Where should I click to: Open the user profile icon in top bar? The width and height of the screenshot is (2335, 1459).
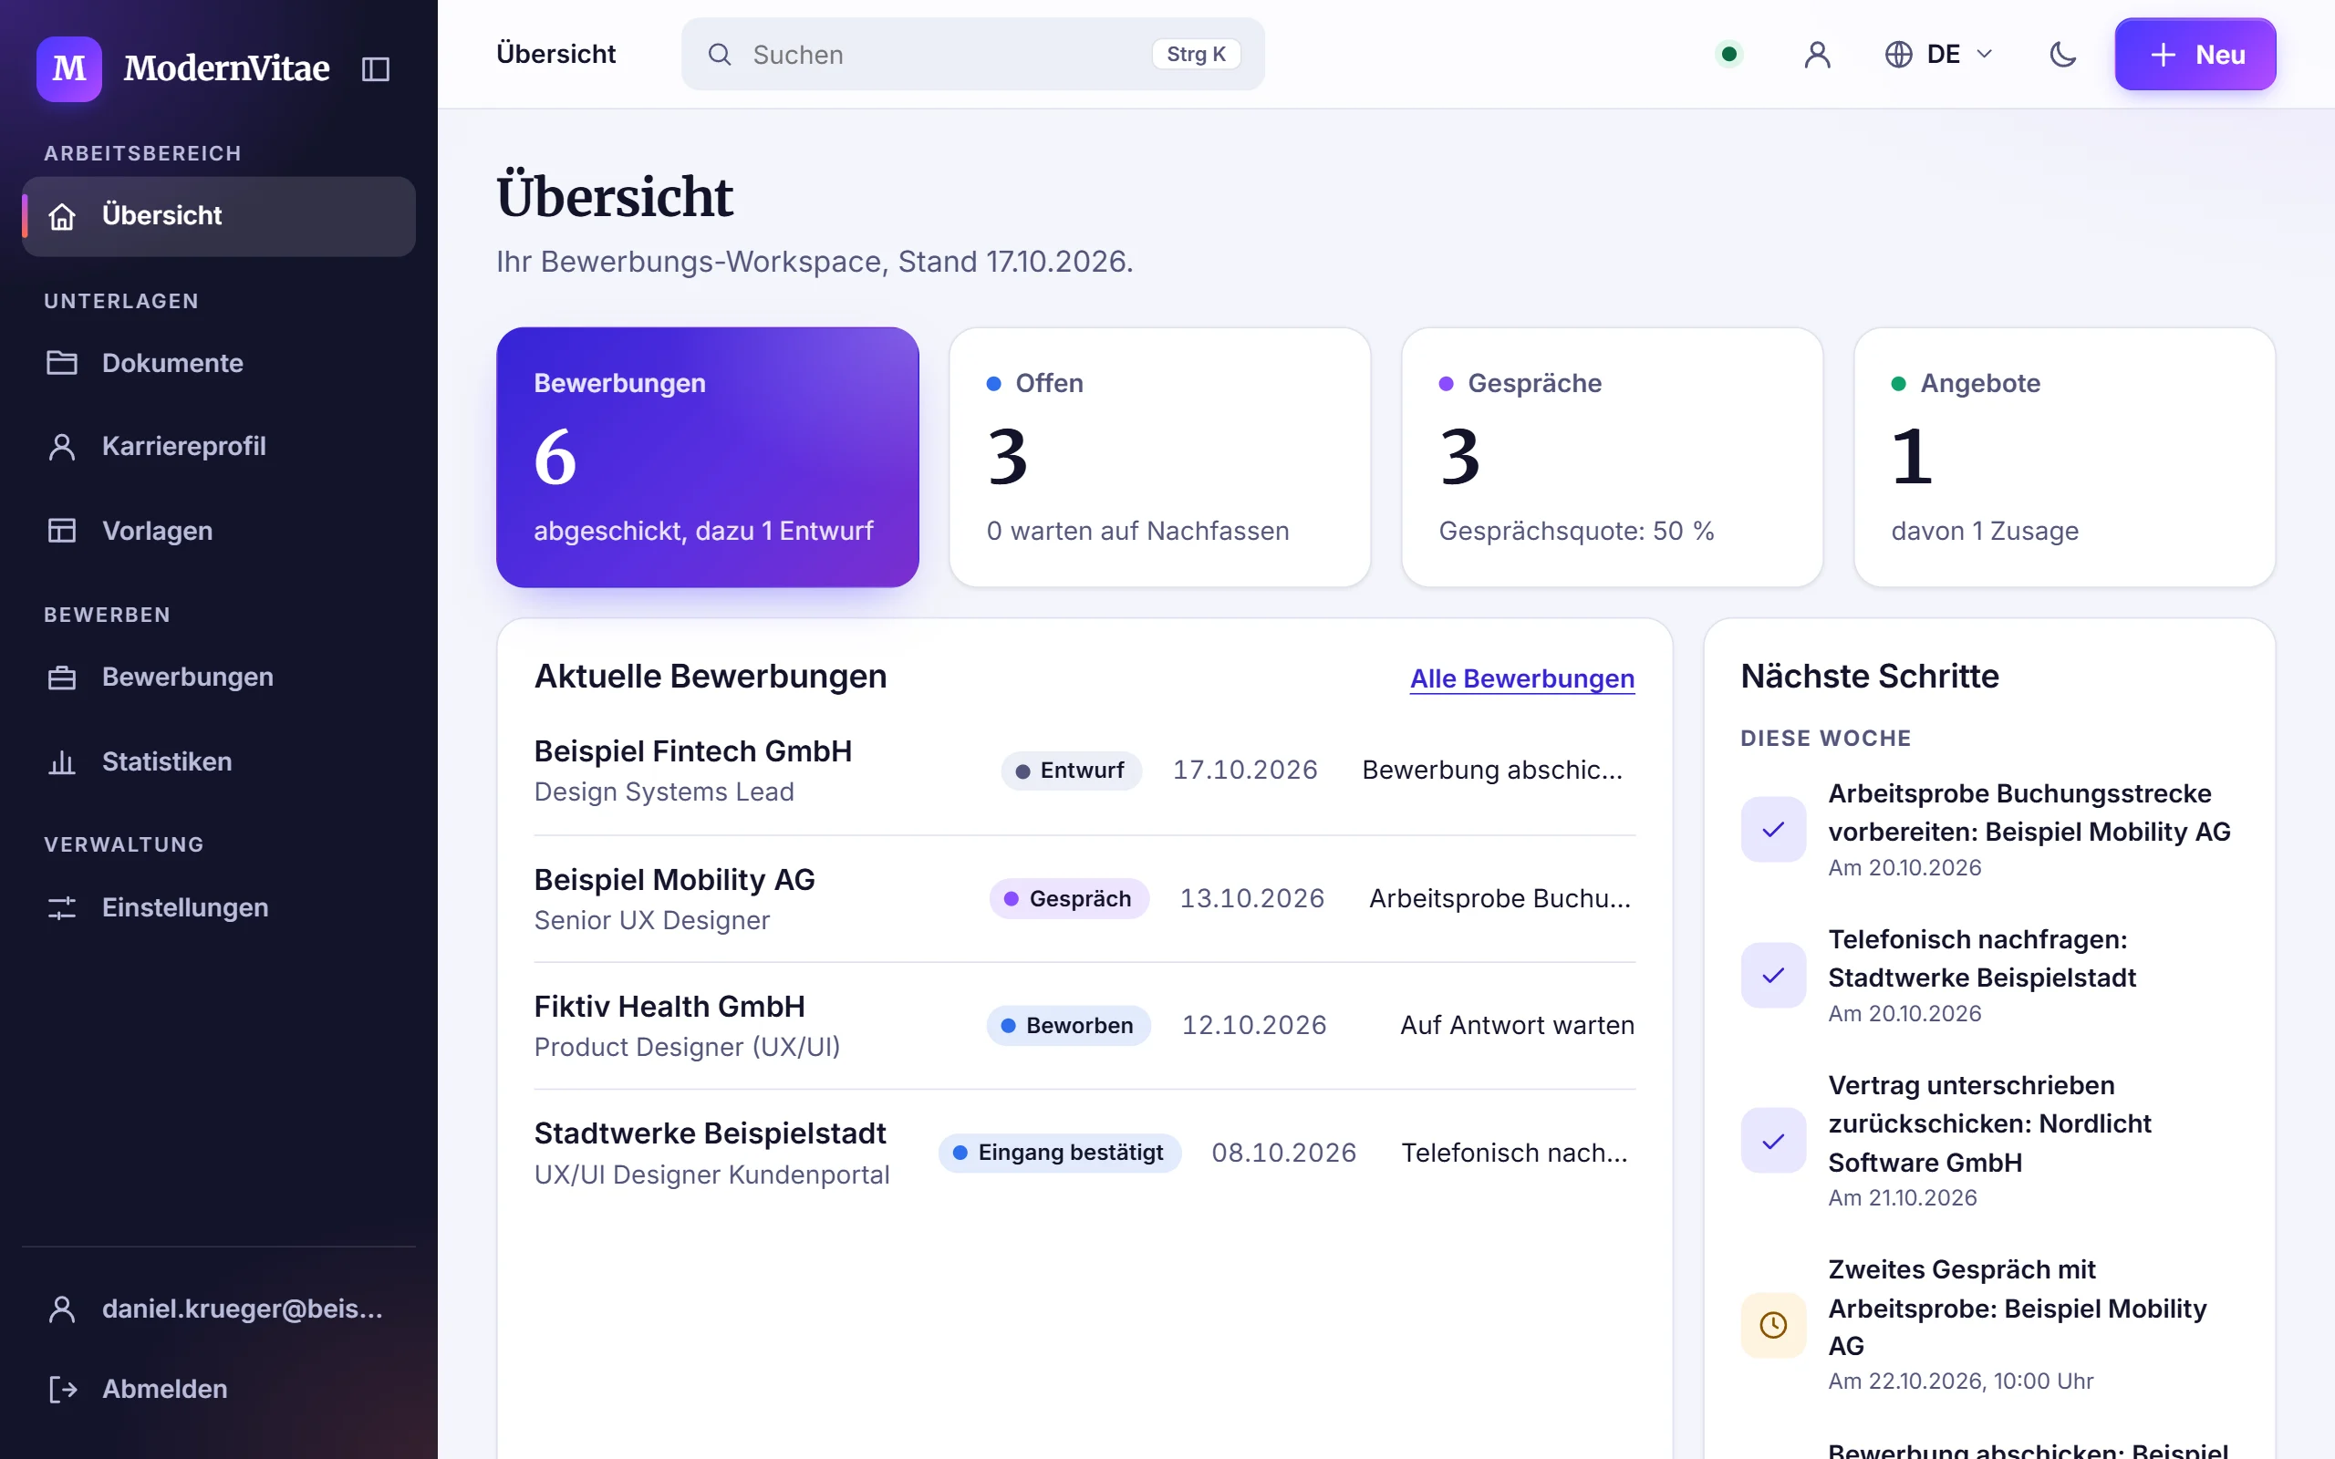coord(1817,54)
